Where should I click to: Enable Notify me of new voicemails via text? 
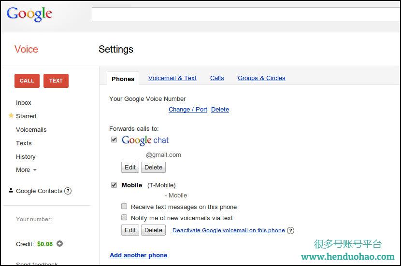(x=124, y=217)
